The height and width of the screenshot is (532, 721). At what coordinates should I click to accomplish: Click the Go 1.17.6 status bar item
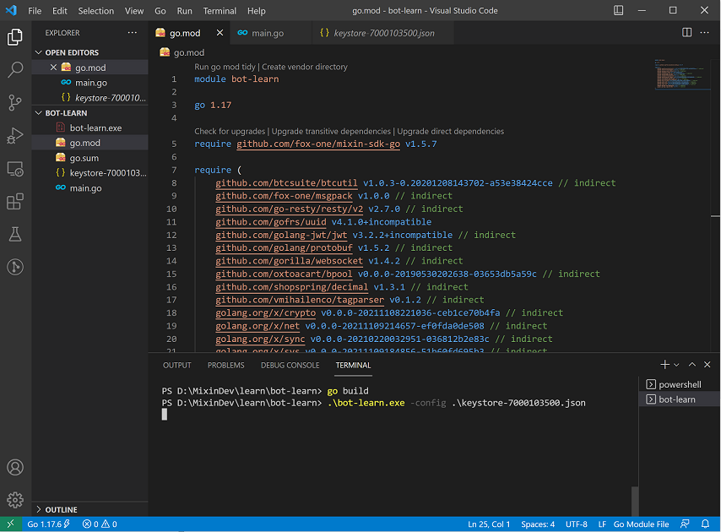point(47,524)
